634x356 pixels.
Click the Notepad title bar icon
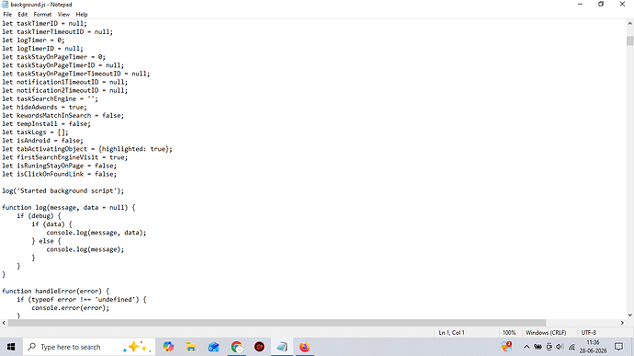(x=5, y=5)
